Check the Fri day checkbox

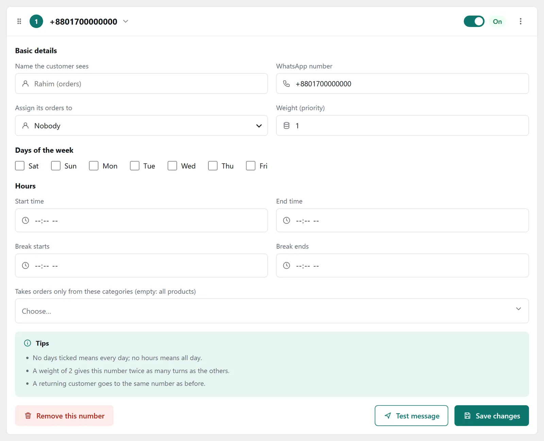(251, 166)
